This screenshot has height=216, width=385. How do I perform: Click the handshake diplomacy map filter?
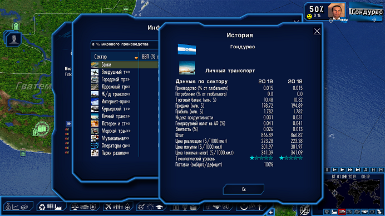[x=364, y=212]
